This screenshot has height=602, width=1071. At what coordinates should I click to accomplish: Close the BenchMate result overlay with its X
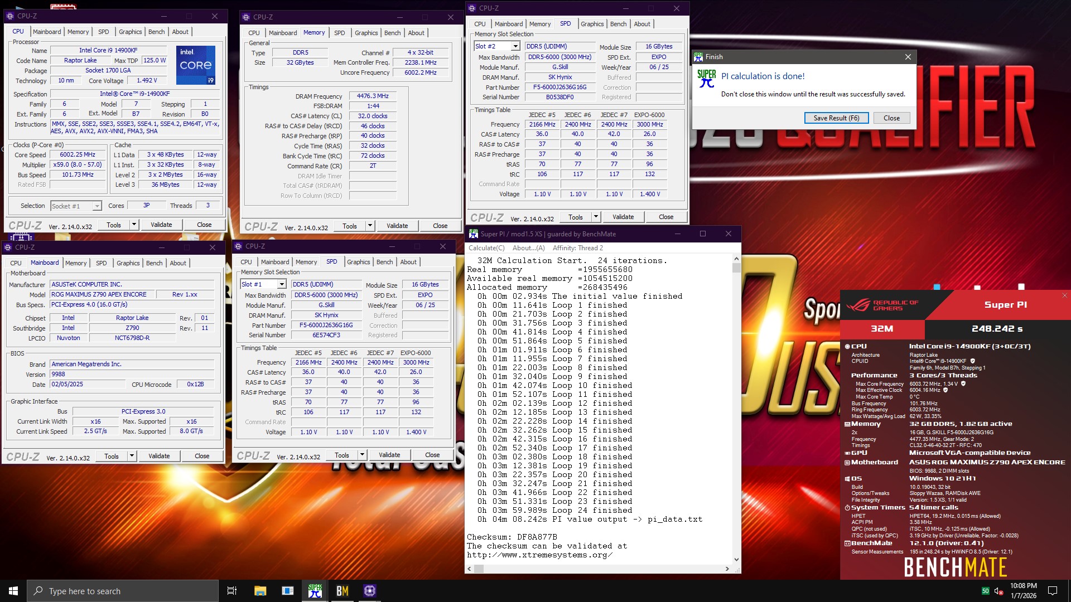[1064, 295]
